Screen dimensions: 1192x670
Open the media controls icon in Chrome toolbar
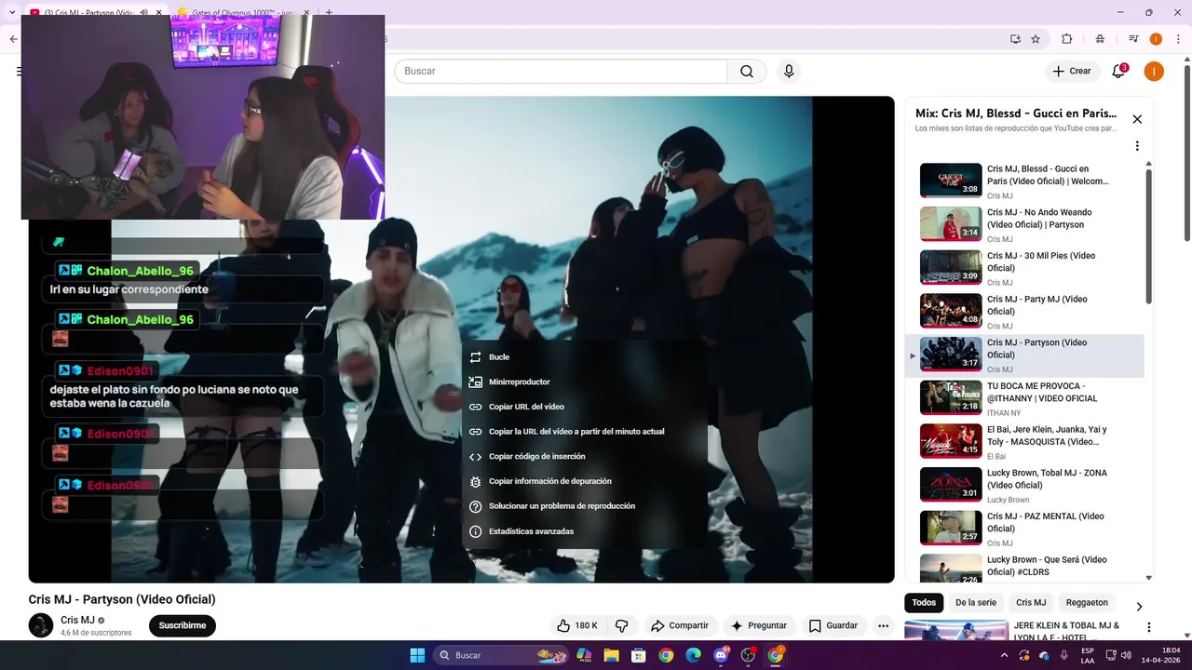[x=1133, y=39]
